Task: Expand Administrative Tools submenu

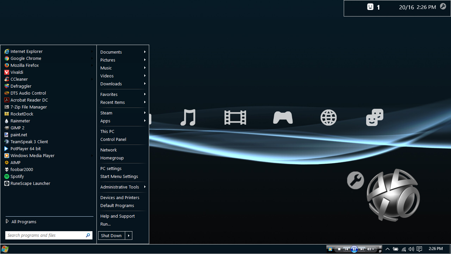Action: tap(123, 187)
